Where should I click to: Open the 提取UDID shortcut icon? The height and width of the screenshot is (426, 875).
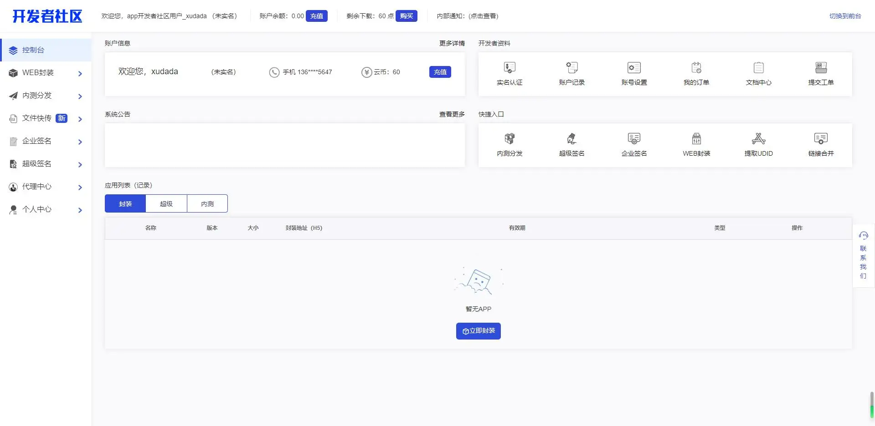click(x=758, y=139)
